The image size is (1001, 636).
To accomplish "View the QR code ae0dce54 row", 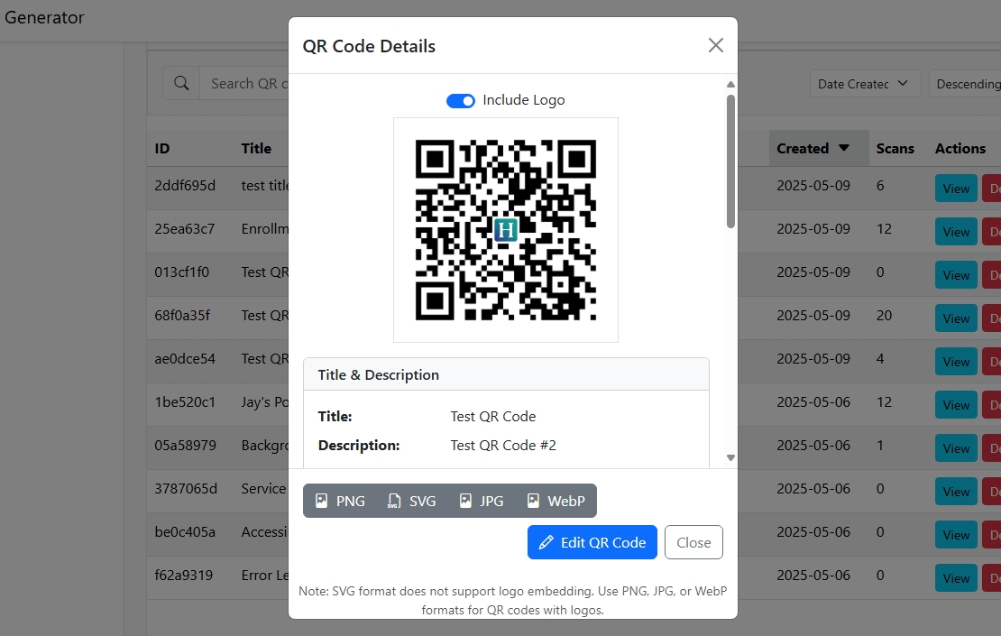I will tap(956, 362).
